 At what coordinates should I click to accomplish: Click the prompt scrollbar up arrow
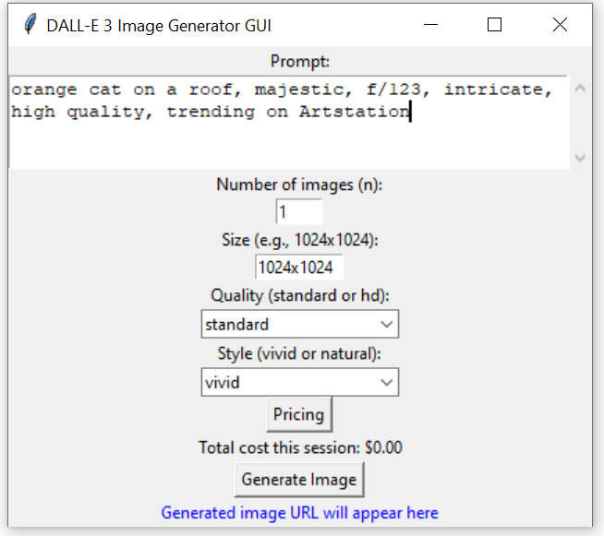coord(580,89)
